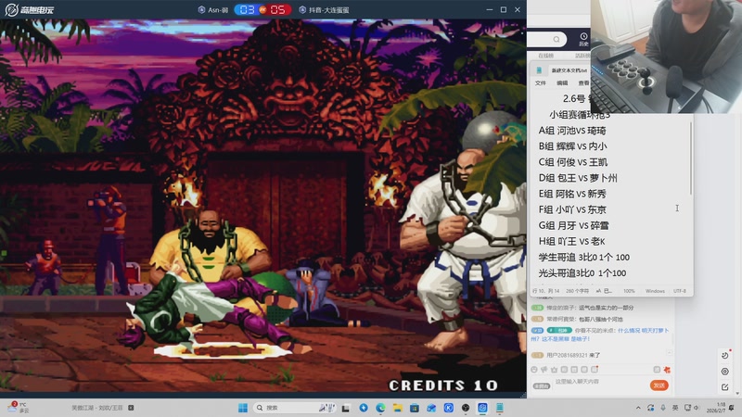
Task: Open the Notepad icon on the taskbar
Action: coord(500,408)
